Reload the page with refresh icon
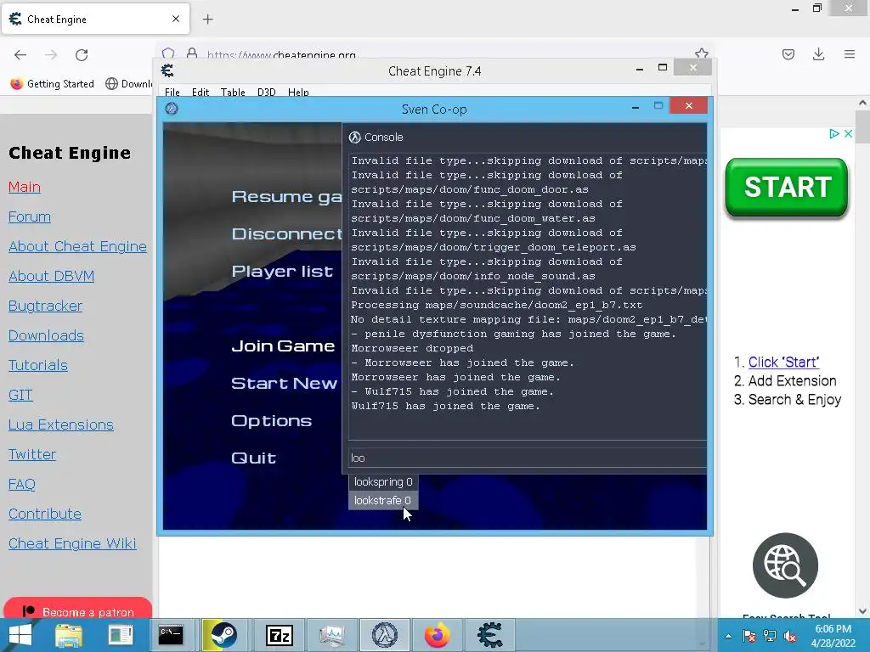Viewport: 870px width, 652px height. (x=82, y=54)
